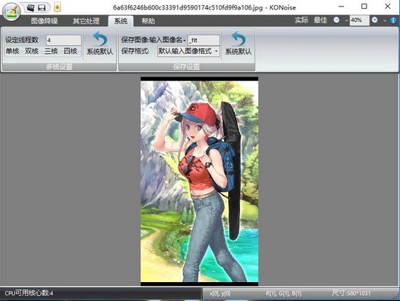
Task: Reset multi-core settings with 系统默认
Action: 100,44
